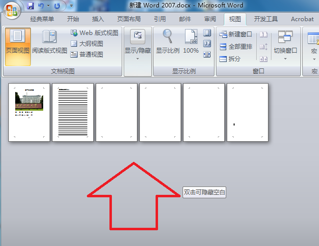Split the window with 拆分
Viewport: 319px width, 246px height.
tap(230, 59)
